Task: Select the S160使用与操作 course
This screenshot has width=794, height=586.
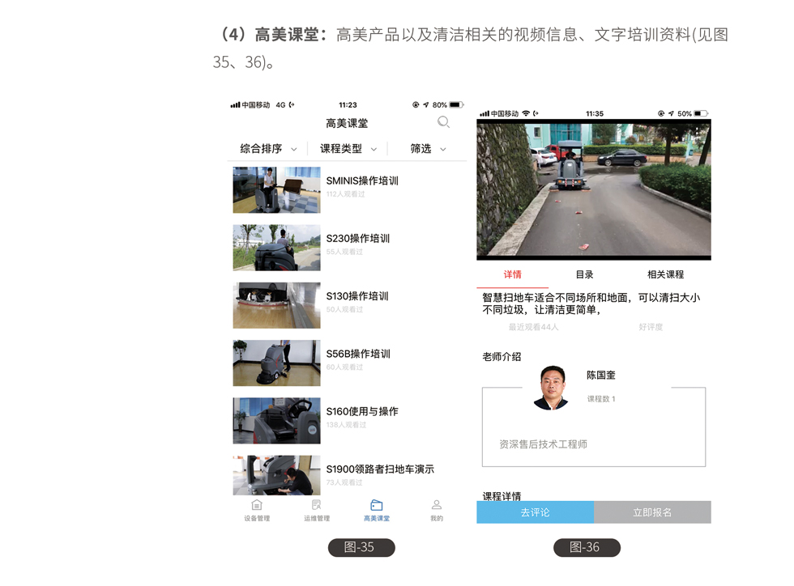Action: point(361,411)
